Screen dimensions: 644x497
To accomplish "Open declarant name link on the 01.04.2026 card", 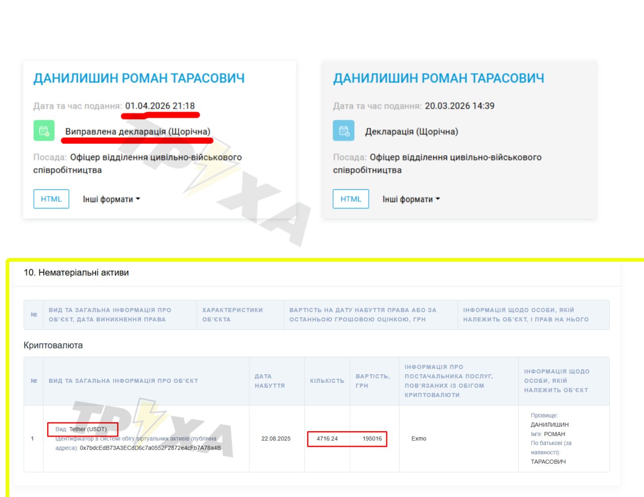I will 139,78.
